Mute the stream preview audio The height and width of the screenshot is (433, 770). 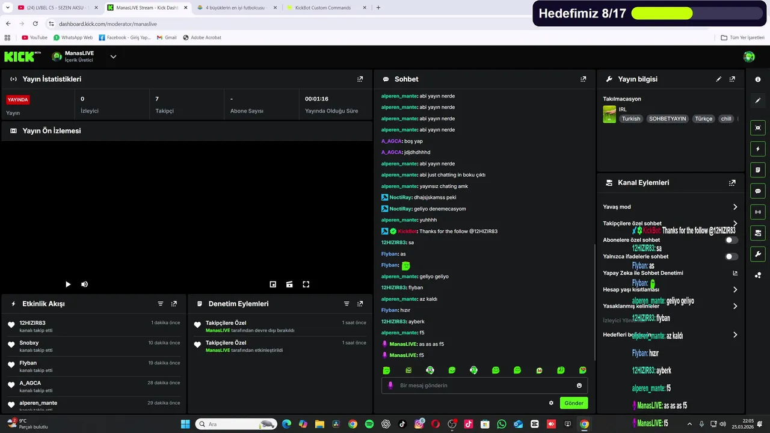[85, 284]
